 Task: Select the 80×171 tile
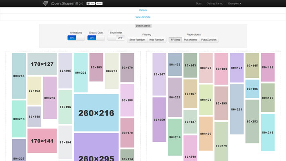coord(237,68)
